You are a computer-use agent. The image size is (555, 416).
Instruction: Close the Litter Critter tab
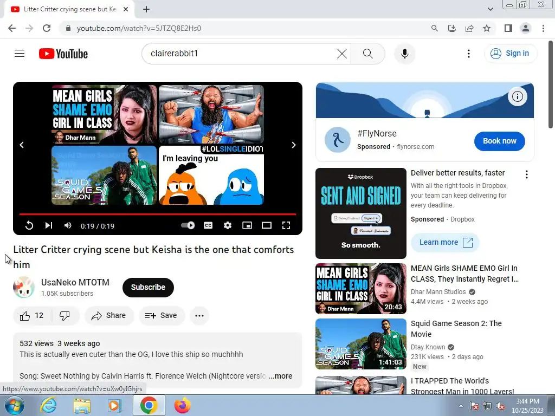[x=126, y=10]
